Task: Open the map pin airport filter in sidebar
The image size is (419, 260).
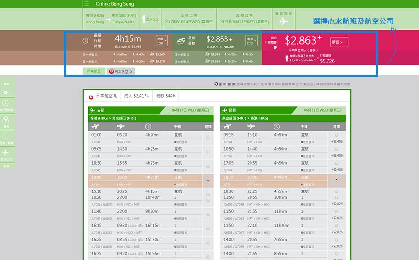Action: tap(6, 119)
